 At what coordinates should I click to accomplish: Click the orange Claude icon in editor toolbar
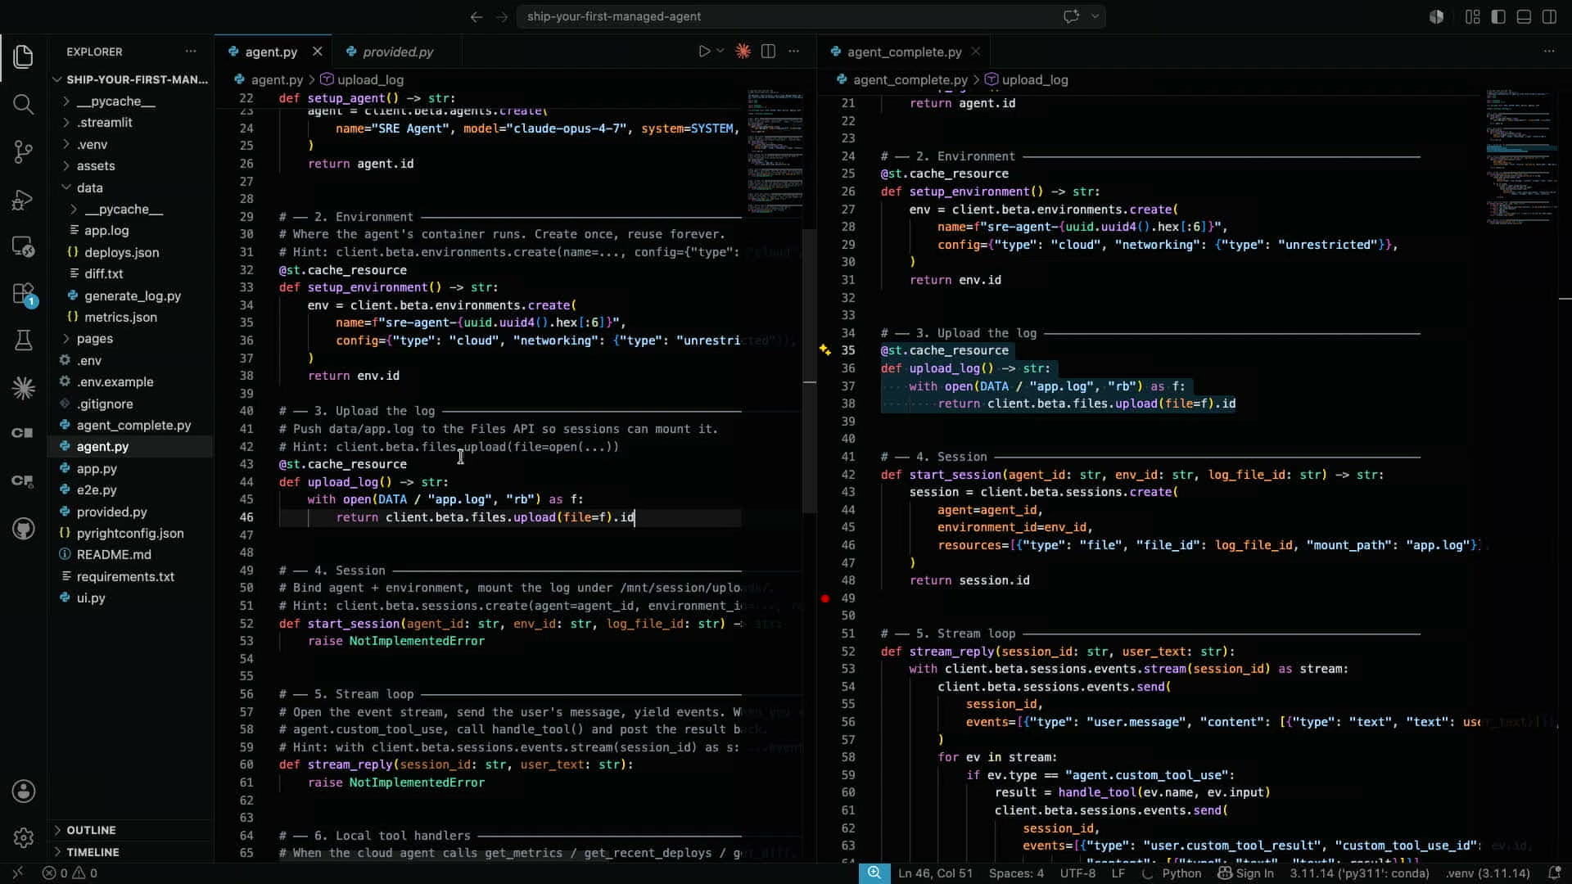click(x=743, y=51)
